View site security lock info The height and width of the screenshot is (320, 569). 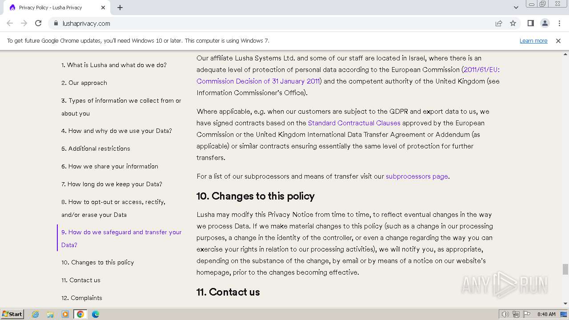pyautogui.click(x=56, y=24)
